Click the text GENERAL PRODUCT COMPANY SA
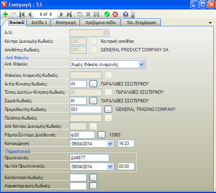The width and height of the screenshot is (216, 193). [x=134, y=50]
